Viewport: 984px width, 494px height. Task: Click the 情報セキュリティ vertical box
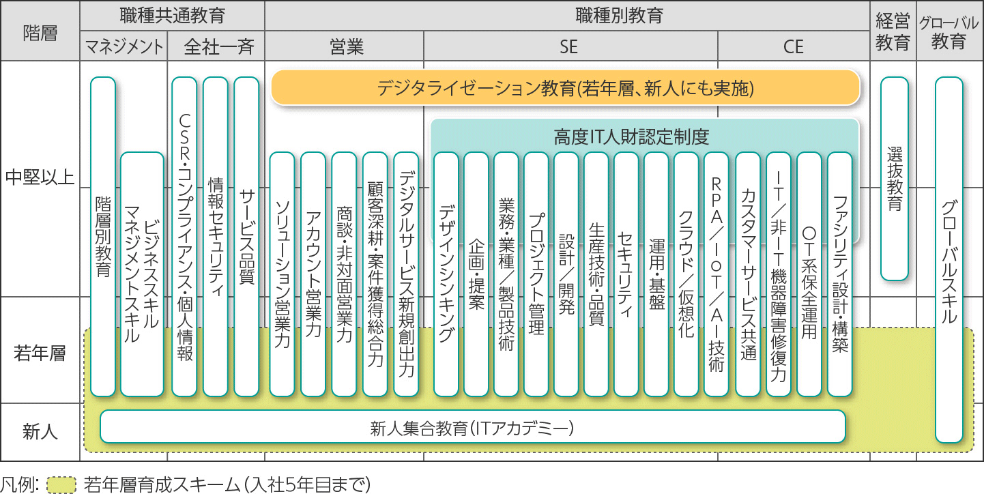215,237
